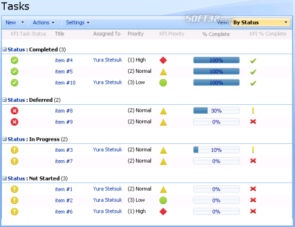The image size is (295, 227).
Task: Open item #10 link
Action: click(65, 82)
